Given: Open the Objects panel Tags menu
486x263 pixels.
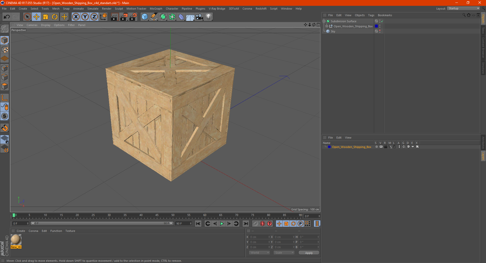Looking at the screenshot, I should point(371,15).
